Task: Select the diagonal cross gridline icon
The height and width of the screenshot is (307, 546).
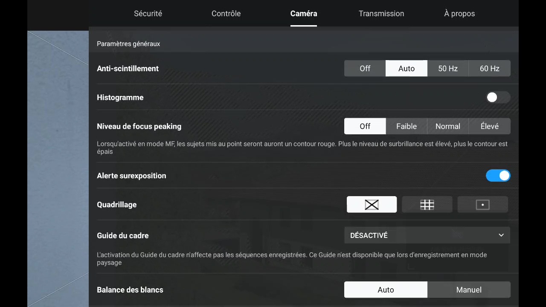Action: (372, 205)
